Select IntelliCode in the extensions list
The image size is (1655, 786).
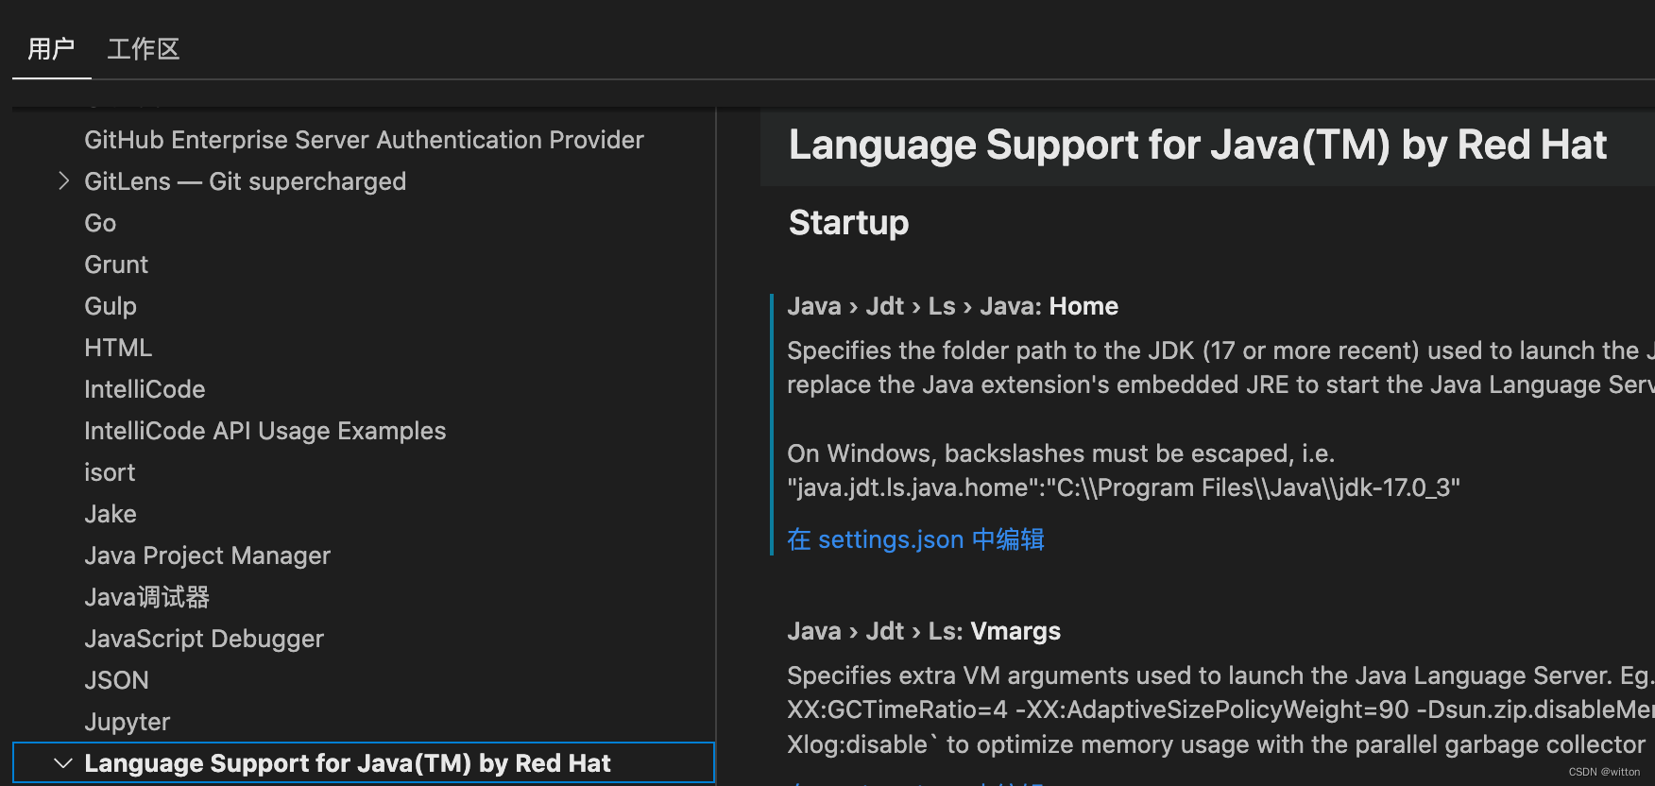(145, 389)
